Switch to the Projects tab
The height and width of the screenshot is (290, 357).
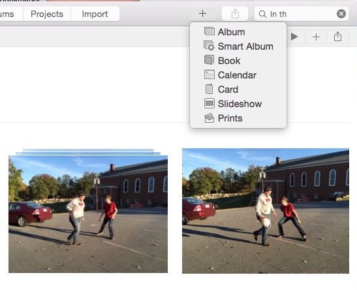(47, 14)
